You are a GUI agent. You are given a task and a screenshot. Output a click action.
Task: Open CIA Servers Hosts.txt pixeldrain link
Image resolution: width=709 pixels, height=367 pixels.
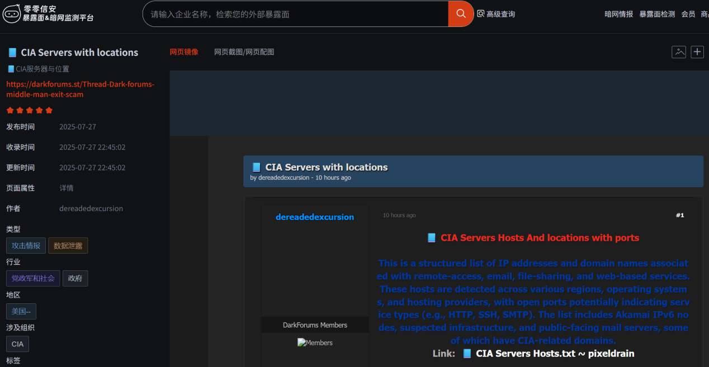(555, 354)
